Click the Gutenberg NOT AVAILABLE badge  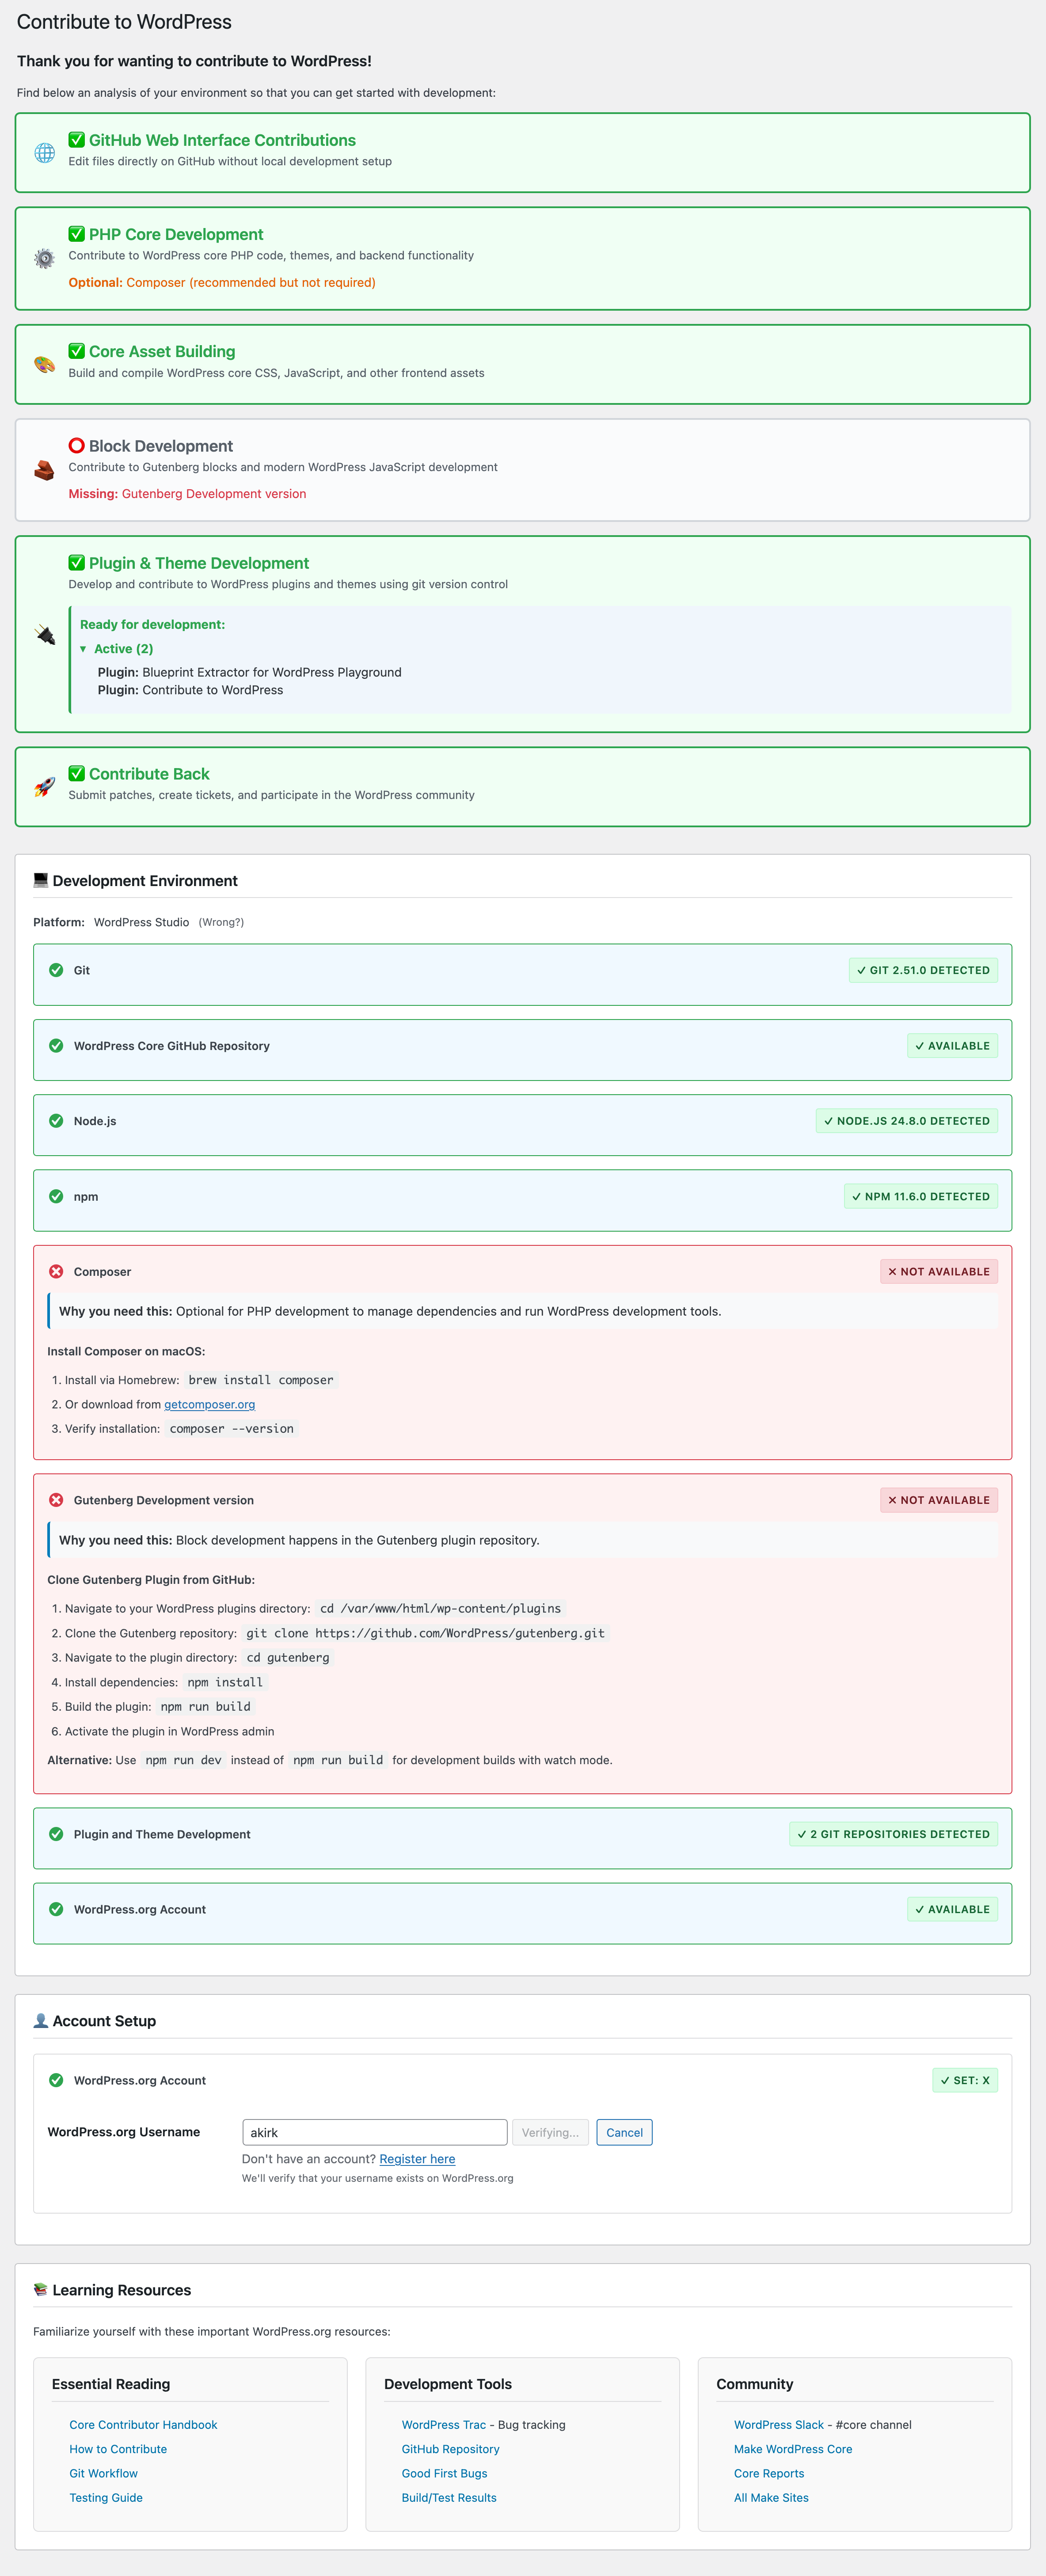point(939,1500)
